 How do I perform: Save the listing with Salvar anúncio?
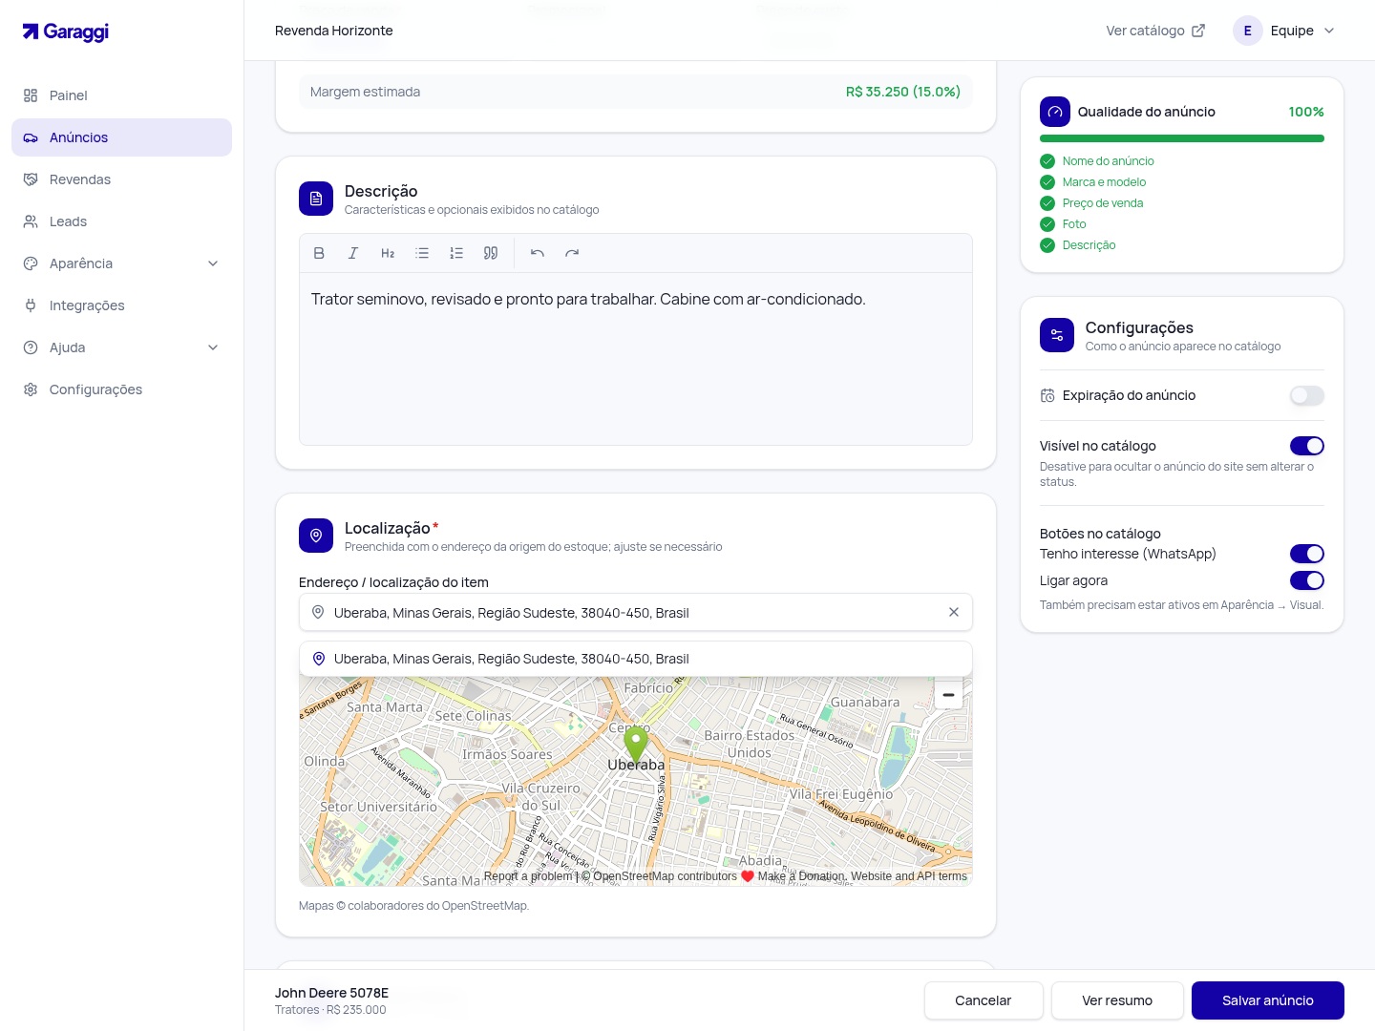(1268, 1000)
